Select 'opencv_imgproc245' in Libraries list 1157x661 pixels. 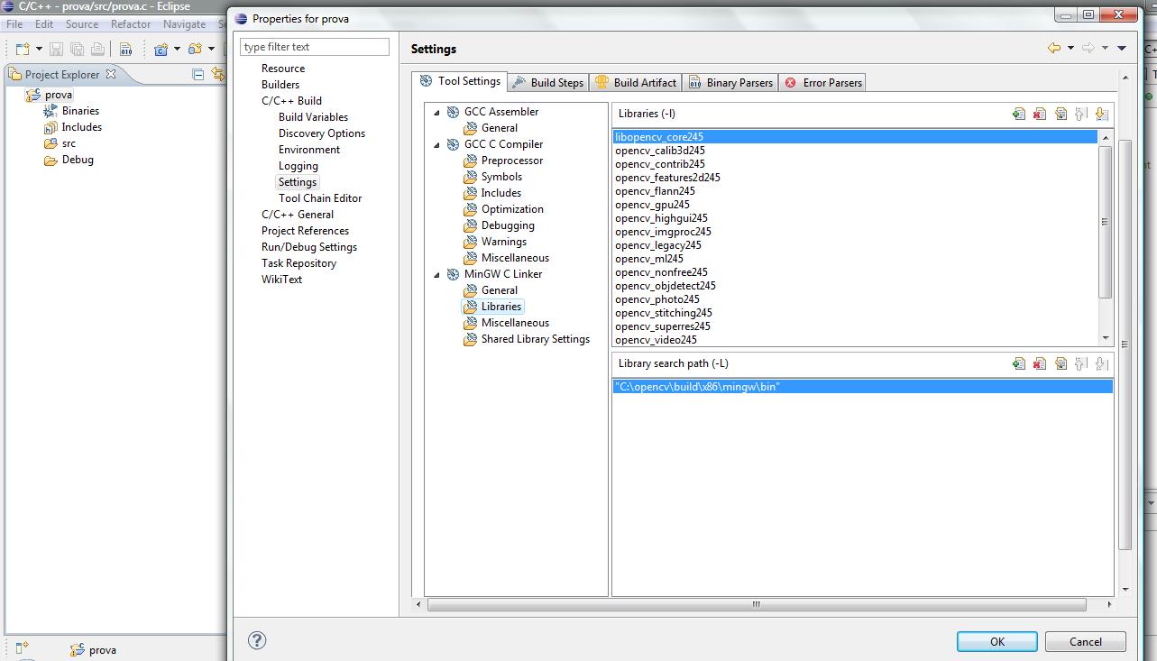coord(663,232)
